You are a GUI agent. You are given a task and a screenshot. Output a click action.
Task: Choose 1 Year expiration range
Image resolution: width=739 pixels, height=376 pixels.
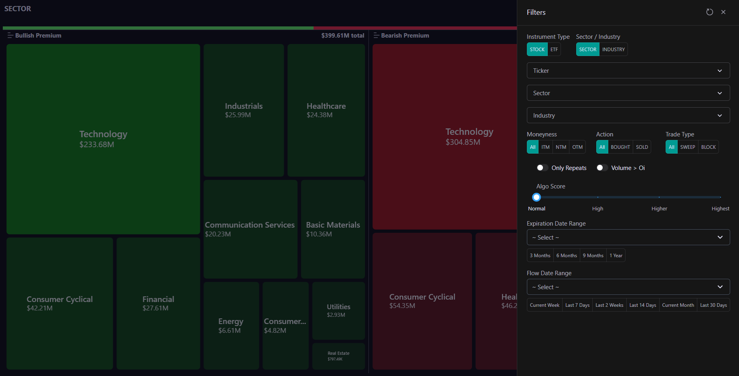[x=616, y=256]
